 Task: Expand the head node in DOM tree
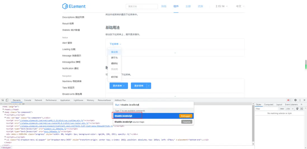coord(3,110)
